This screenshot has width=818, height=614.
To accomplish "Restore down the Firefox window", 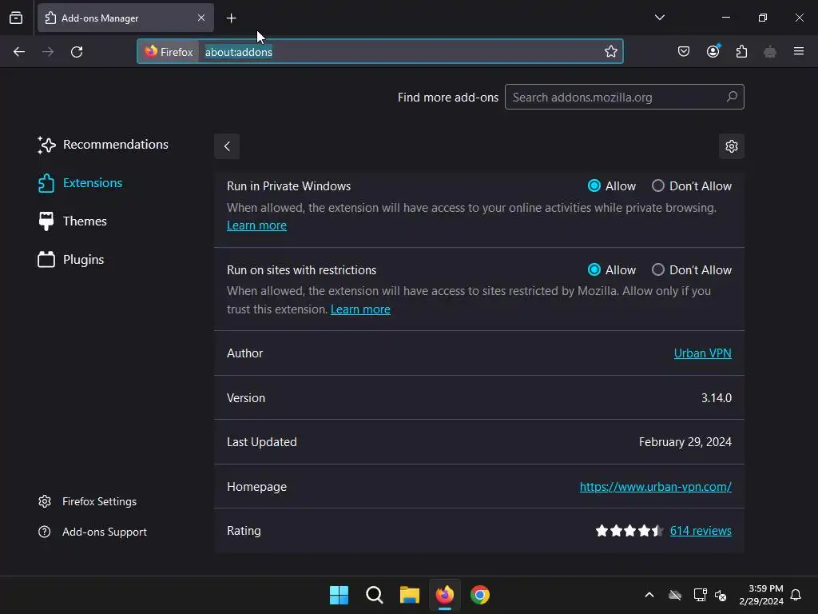I will 763,18.
